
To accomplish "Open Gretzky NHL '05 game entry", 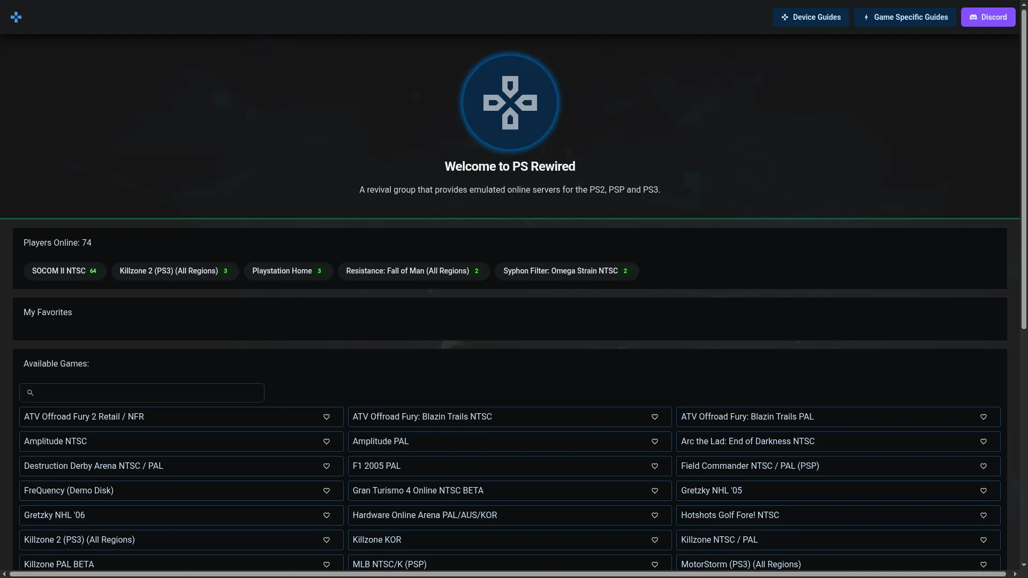I will pos(838,491).
